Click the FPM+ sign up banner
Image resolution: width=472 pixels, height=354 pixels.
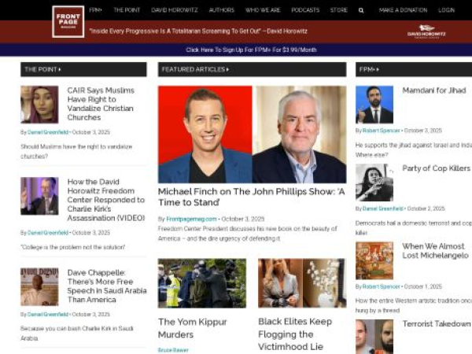(251, 50)
